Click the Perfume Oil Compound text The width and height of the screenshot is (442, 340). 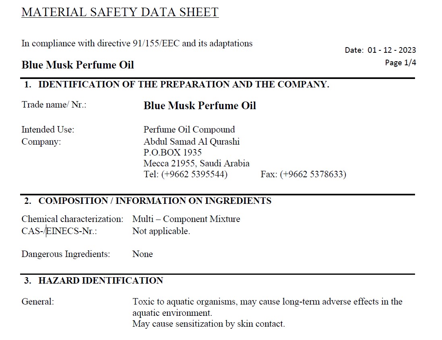(x=189, y=129)
